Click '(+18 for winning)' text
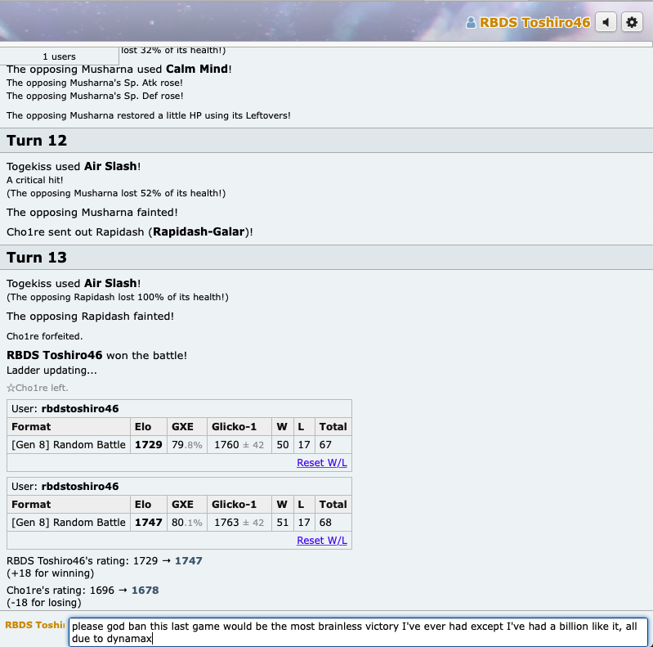The width and height of the screenshot is (653, 647). click(x=50, y=573)
